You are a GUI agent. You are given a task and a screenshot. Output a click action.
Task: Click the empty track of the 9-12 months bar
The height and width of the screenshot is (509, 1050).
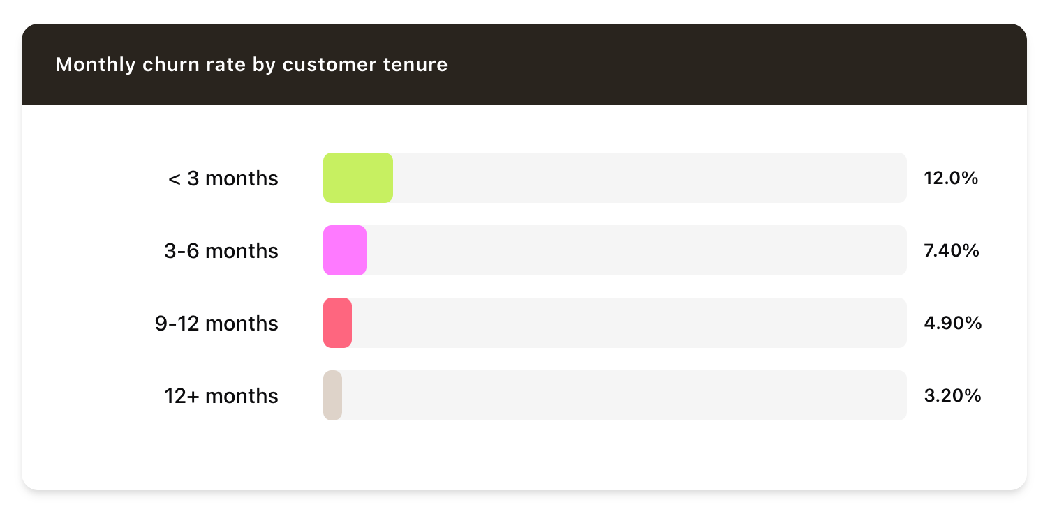click(x=628, y=323)
